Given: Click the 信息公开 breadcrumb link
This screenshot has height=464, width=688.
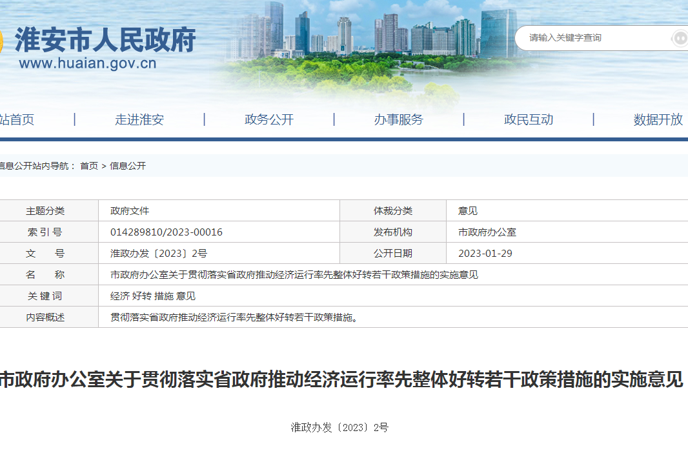Looking at the screenshot, I should coord(128,166).
